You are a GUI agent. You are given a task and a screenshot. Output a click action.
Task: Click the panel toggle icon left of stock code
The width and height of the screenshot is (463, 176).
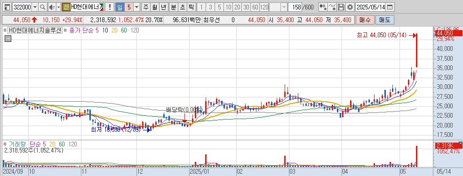point(8,7)
